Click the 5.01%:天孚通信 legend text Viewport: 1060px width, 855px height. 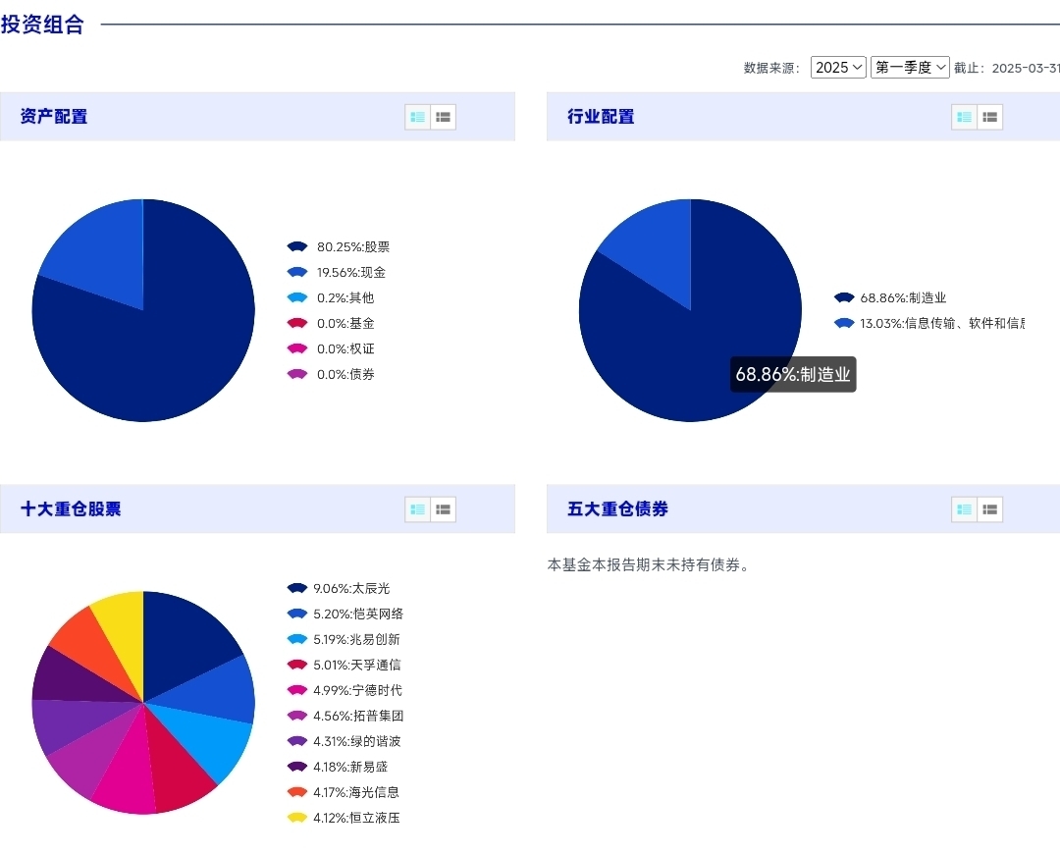[x=357, y=666]
